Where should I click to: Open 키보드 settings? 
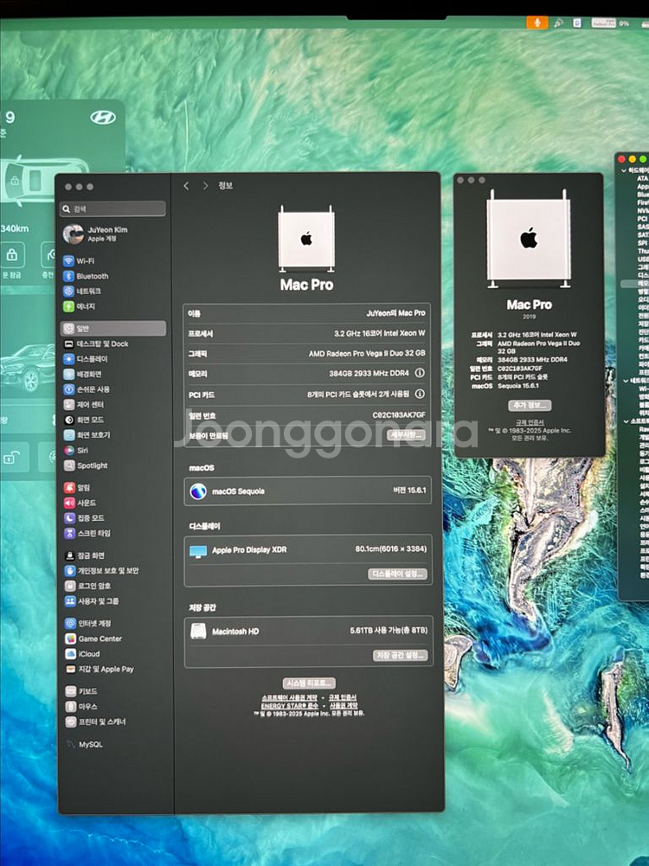click(x=113, y=691)
